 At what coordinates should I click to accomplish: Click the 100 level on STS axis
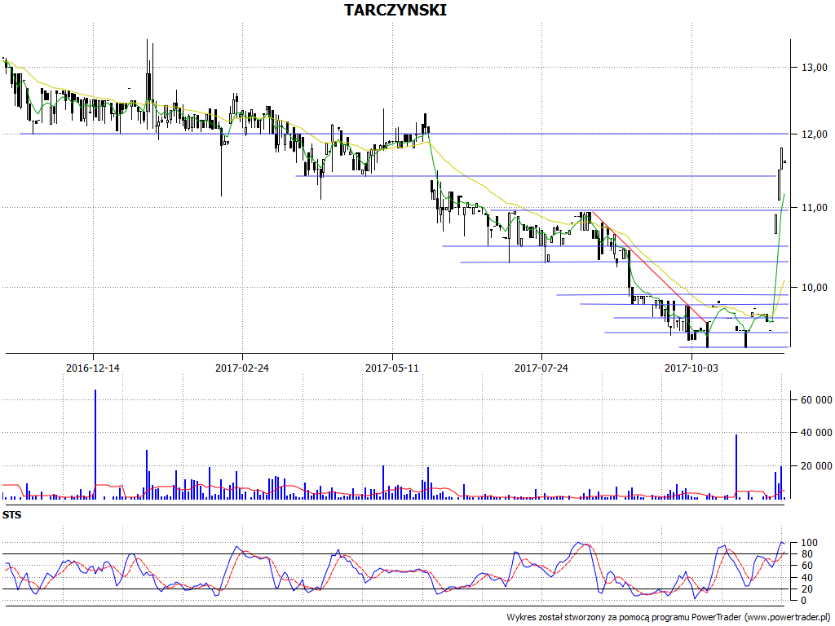(809, 543)
